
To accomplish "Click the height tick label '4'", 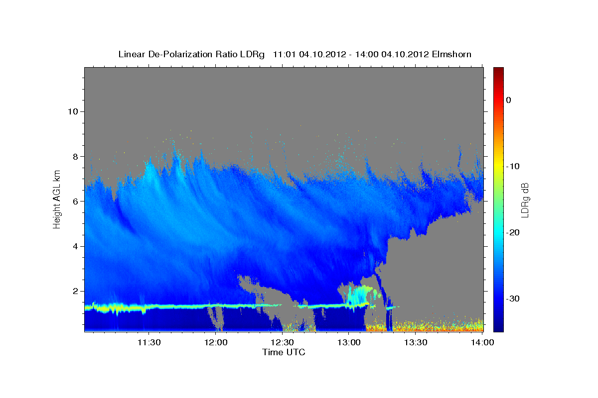I will click(x=75, y=246).
